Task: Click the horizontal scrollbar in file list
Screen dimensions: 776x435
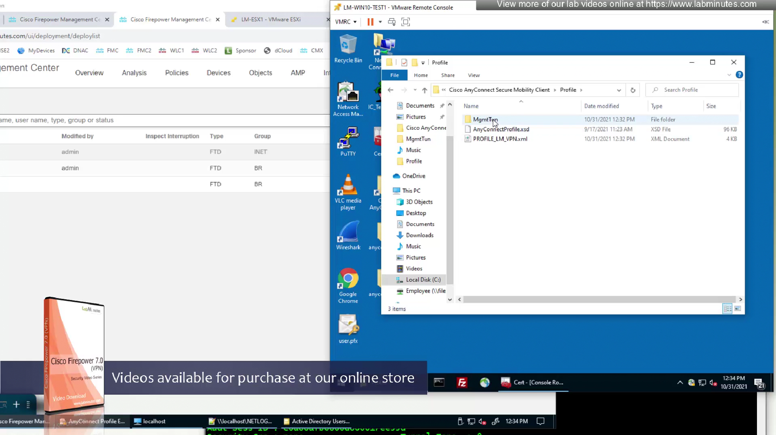Action: 599,300
